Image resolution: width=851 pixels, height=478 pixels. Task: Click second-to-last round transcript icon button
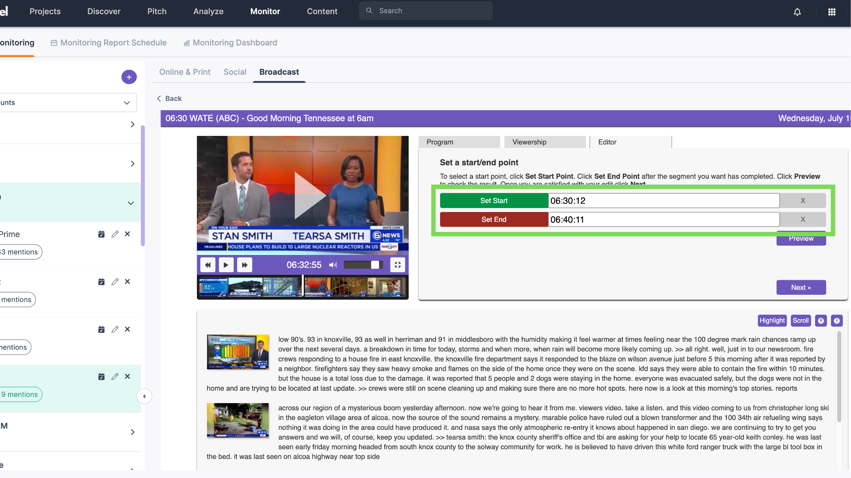(x=821, y=321)
